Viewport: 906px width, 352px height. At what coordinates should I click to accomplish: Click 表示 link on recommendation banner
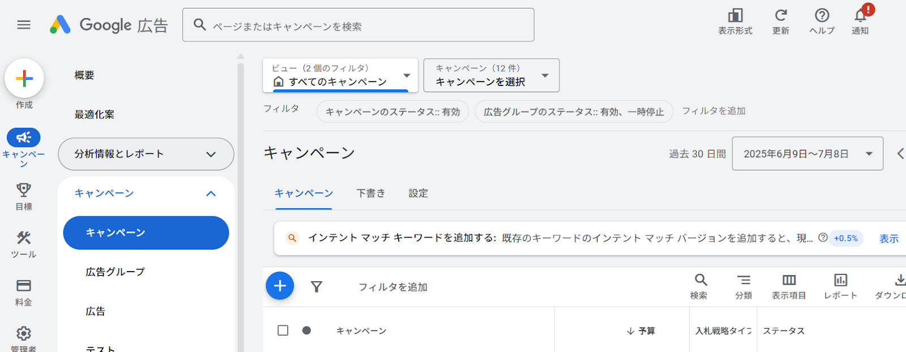[x=888, y=239]
